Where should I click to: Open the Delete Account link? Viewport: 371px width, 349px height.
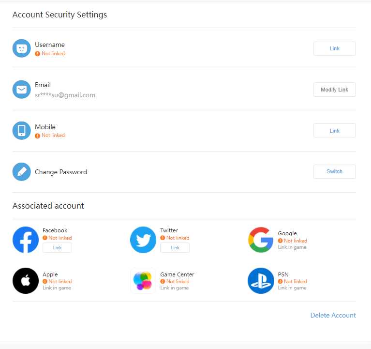click(x=333, y=315)
